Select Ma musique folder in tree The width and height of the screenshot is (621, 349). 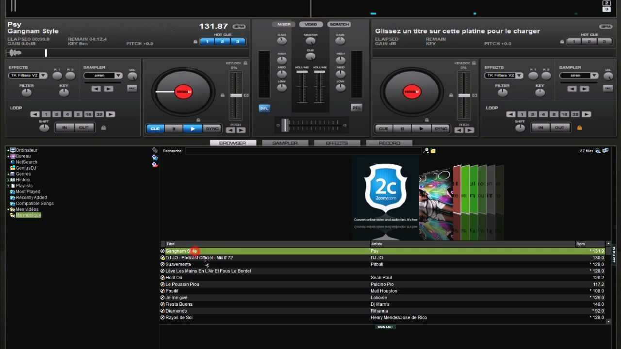pyautogui.click(x=28, y=215)
